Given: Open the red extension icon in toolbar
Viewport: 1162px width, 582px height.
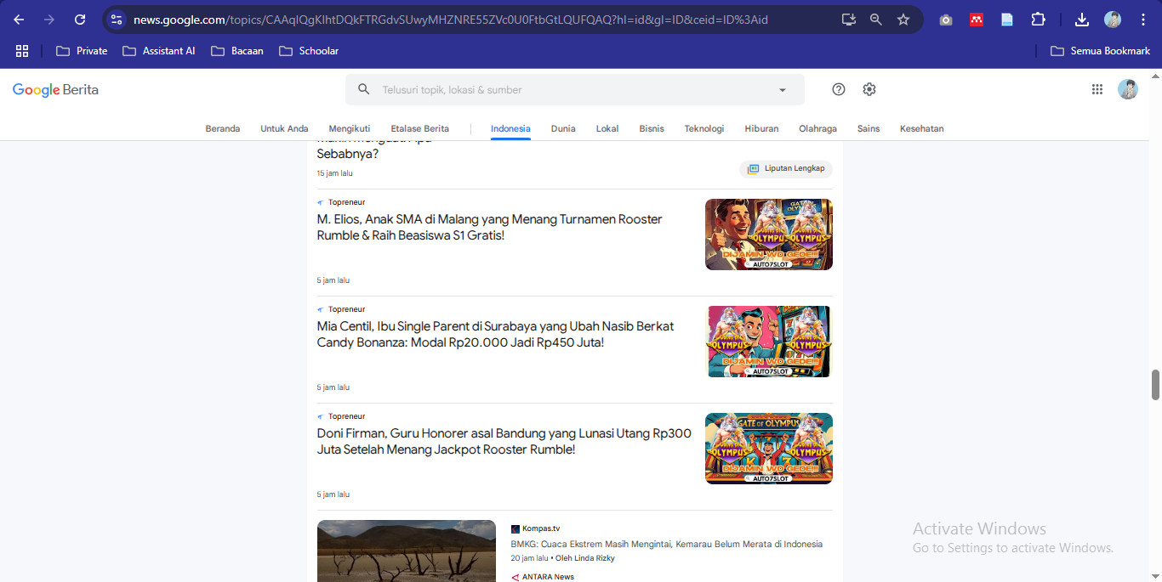Looking at the screenshot, I should [x=977, y=20].
